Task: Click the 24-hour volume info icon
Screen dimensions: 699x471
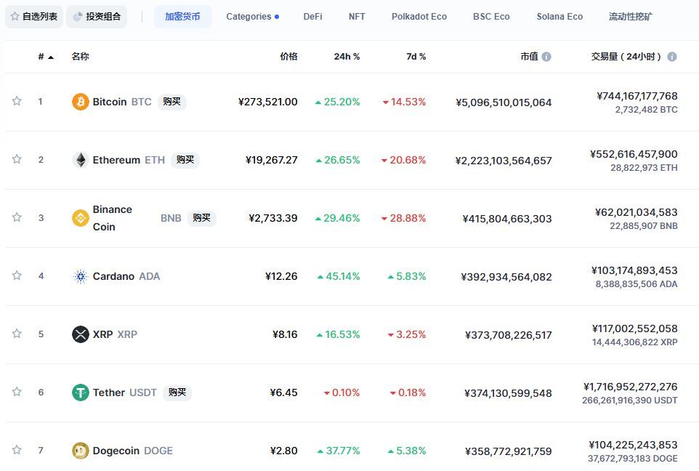Action: 672,57
